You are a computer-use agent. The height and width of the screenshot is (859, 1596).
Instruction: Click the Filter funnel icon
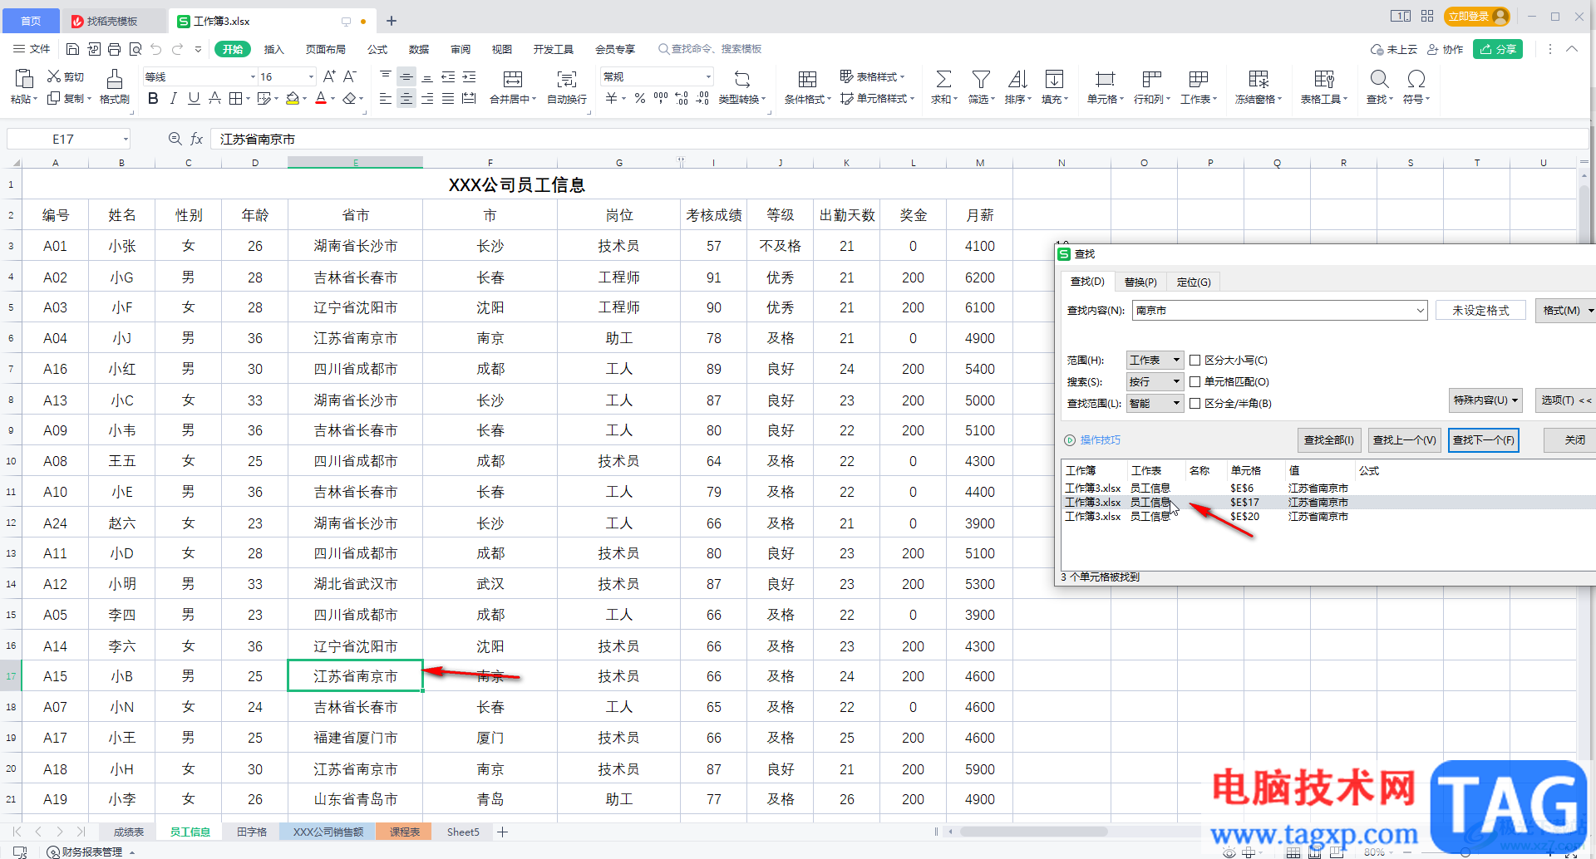pos(981,79)
